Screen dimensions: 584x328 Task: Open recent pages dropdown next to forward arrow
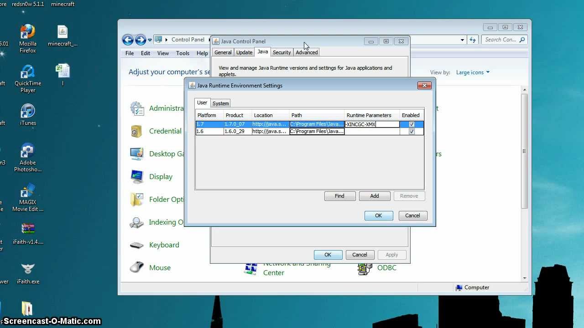[150, 40]
